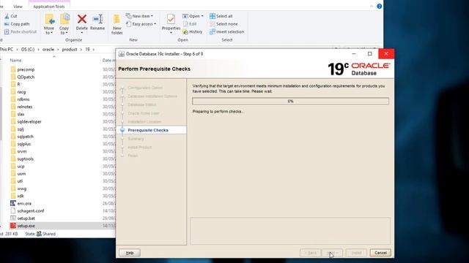Image resolution: width=469 pixels, height=263 pixels.
Task: Click the 0% progress bar in installer
Action: tap(290, 102)
